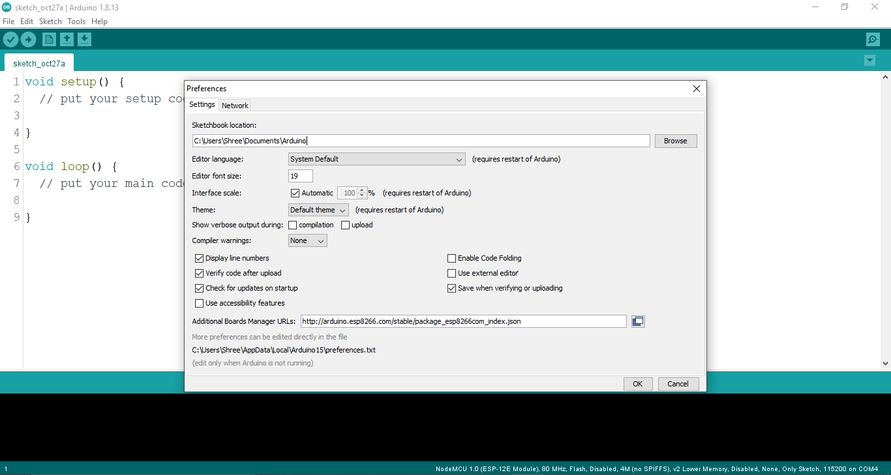Viewport: 891px width, 475px height.
Task: Switch to the Network tab
Action: (235, 105)
